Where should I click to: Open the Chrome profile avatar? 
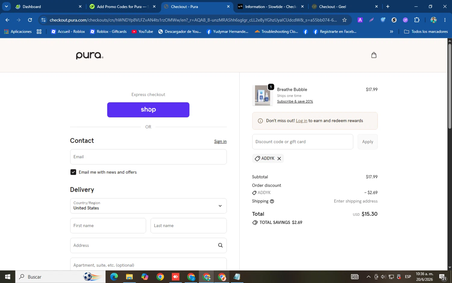click(x=434, y=20)
